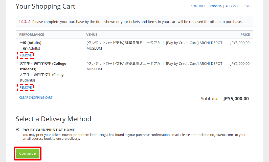Screen dimensions: 269x162
Task: Click the Price column header
Action: point(245,35)
